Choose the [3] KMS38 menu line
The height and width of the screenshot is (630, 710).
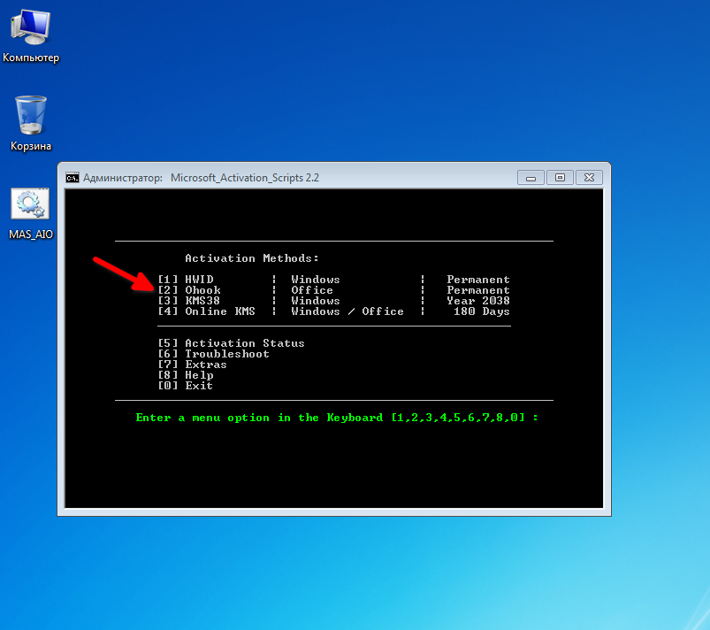(189, 301)
